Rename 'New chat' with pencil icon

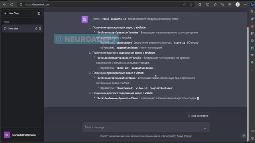(36, 29)
